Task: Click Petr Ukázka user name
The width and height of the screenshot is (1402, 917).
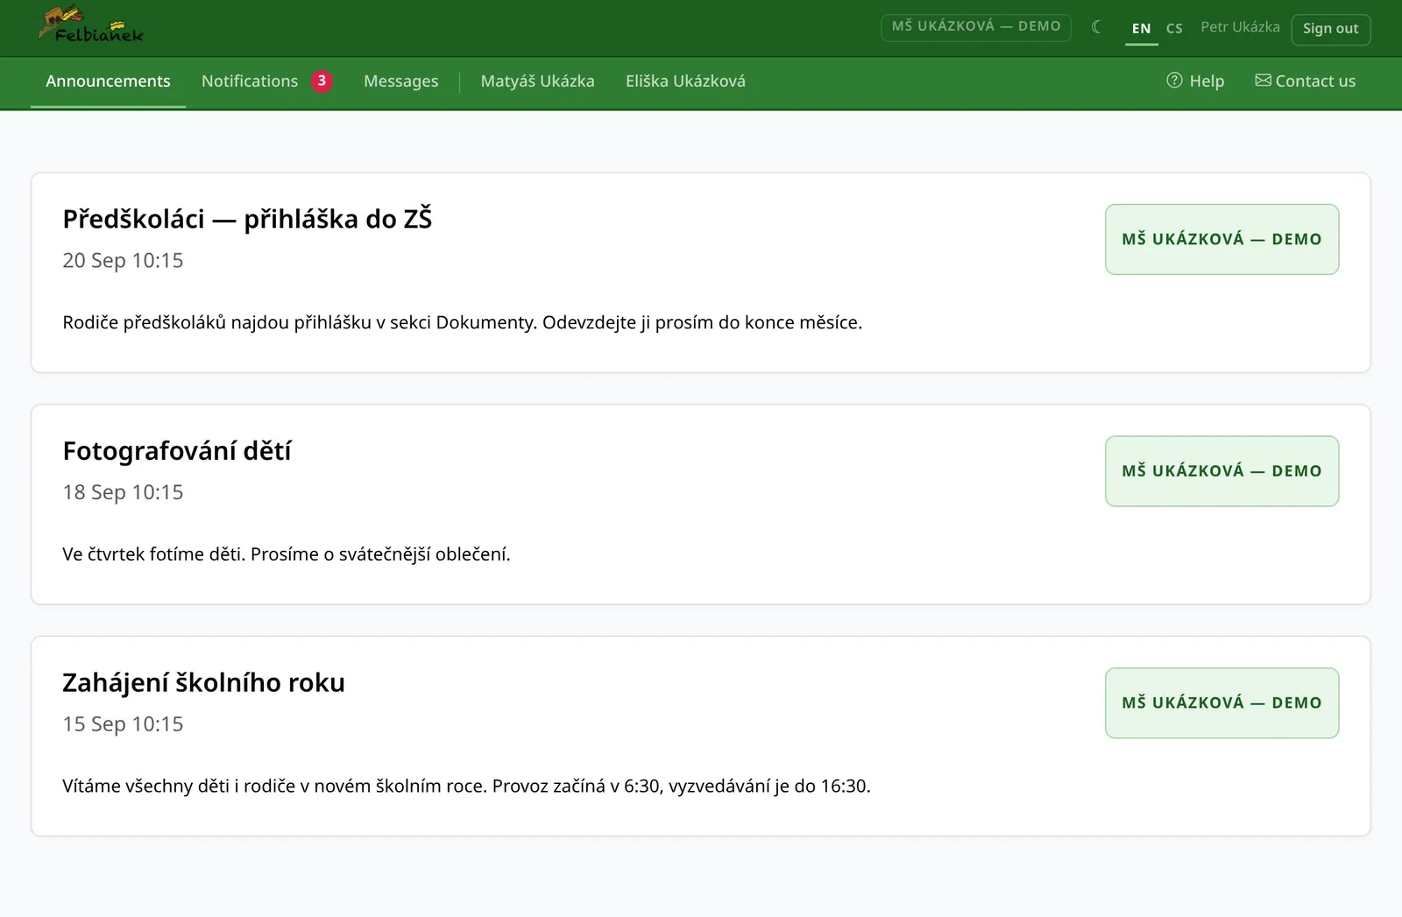Action: pyautogui.click(x=1240, y=27)
